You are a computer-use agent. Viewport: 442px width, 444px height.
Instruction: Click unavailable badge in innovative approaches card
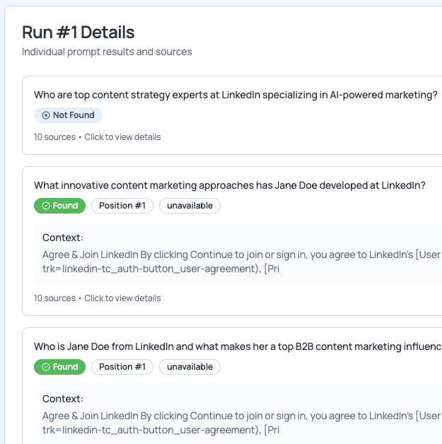click(190, 206)
